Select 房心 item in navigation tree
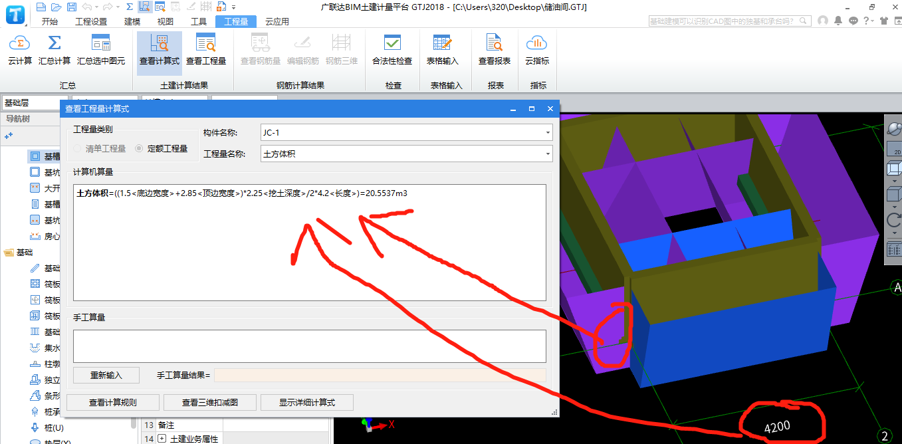Screen dimensions: 902x444 [45, 236]
